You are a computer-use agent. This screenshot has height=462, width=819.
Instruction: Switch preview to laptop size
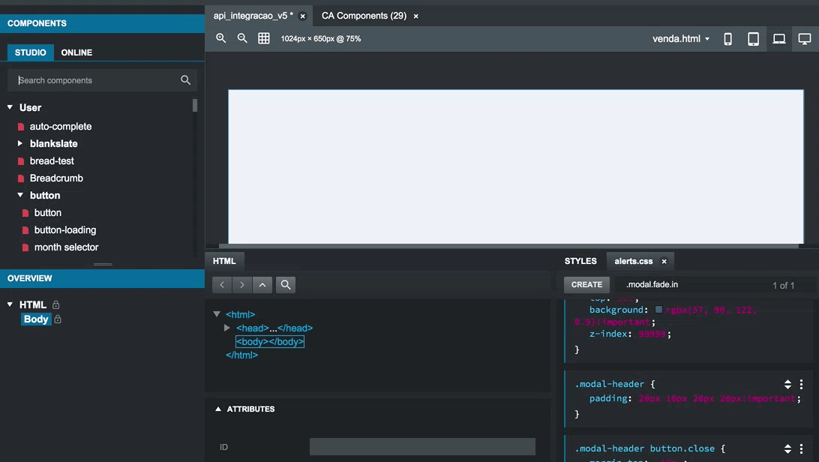pyautogui.click(x=778, y=39)
